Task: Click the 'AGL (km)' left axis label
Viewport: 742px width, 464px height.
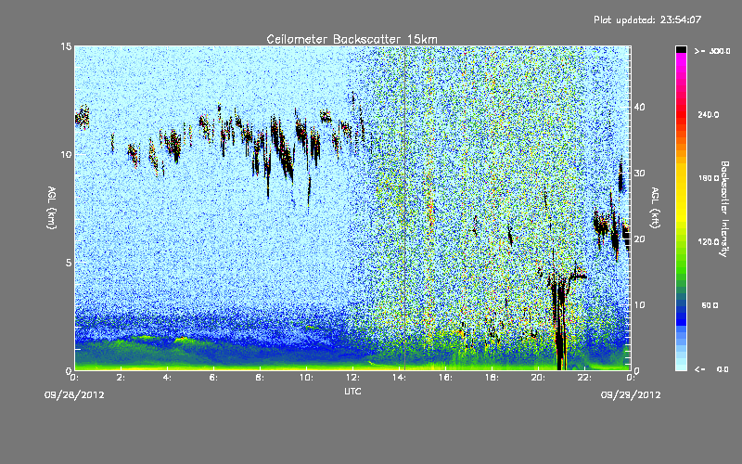Action: click(52, 207)
